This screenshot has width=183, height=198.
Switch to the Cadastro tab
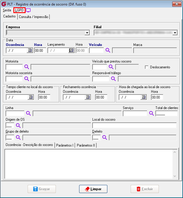point(9,16)
